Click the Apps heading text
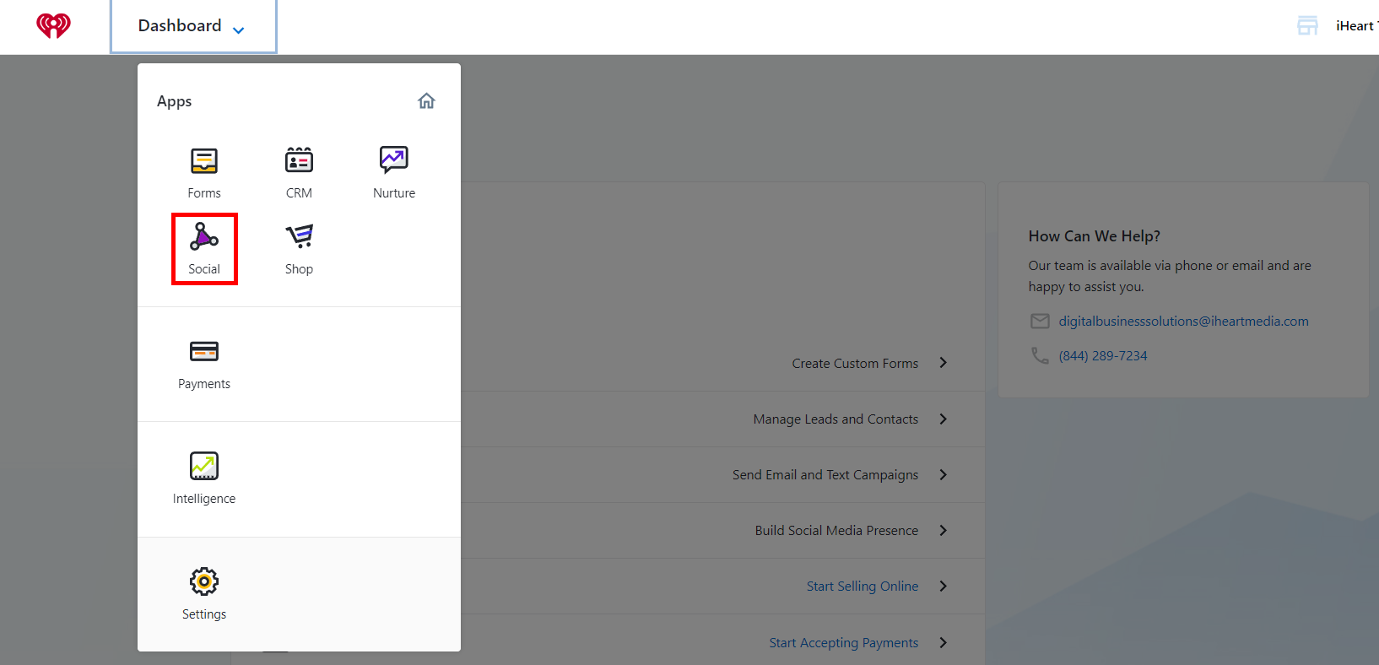Viewport: 1379px width, 665px height. coord(175,101)
